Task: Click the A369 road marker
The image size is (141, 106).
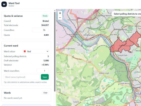Action: pos(89,62)
